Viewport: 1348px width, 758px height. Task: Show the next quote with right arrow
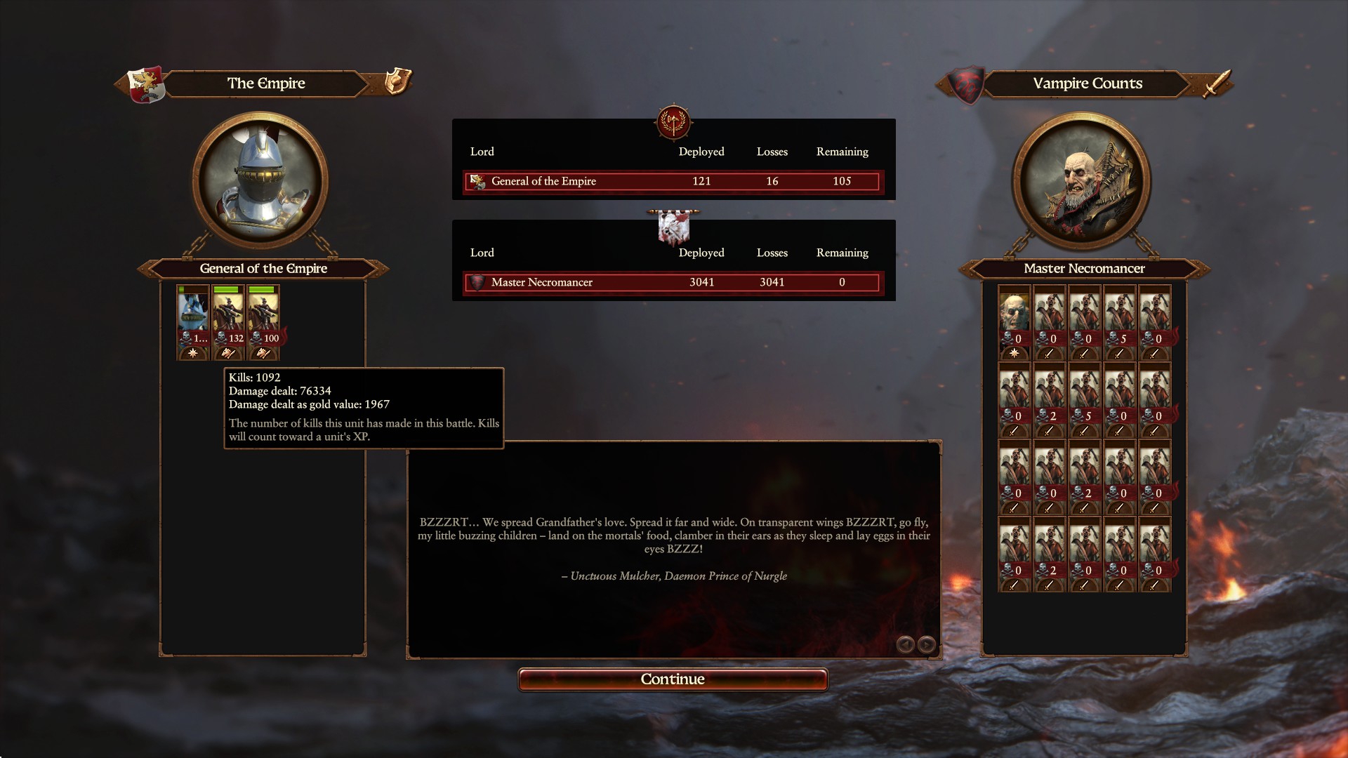(x=927, y=644)
